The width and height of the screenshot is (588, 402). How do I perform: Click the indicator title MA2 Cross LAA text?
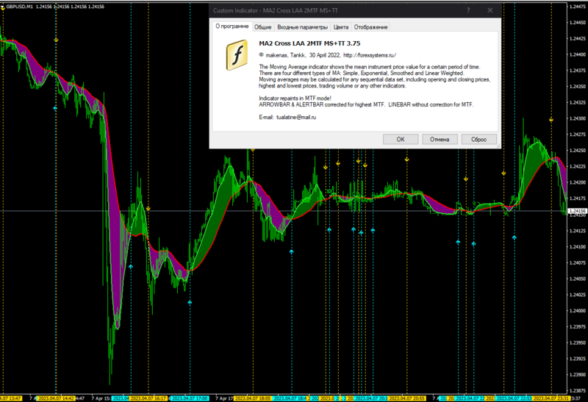309,43
